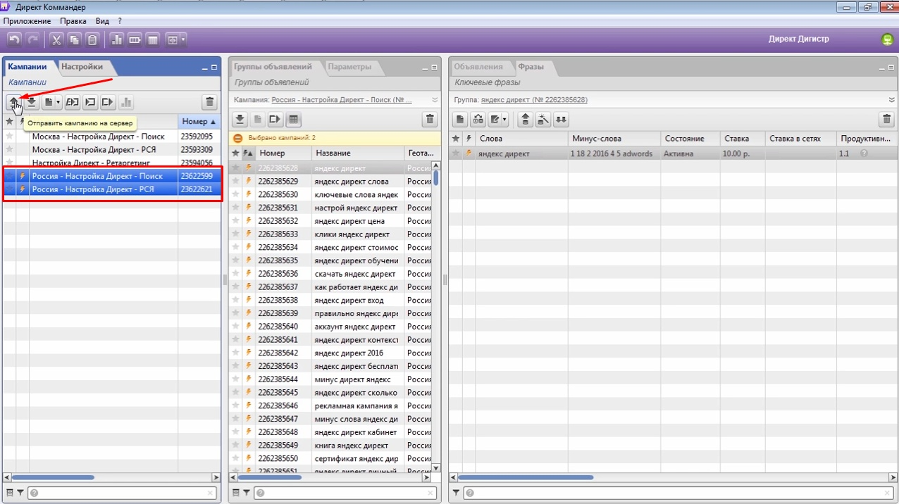Paste from clipboard using the toolbar icon
The height and width of the screenshot is (504, 899).
coord(92,39)
